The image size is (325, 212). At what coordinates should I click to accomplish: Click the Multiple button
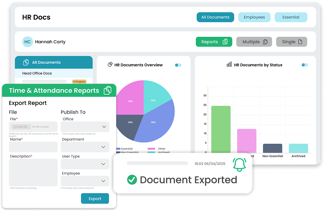tap(254, 42)
